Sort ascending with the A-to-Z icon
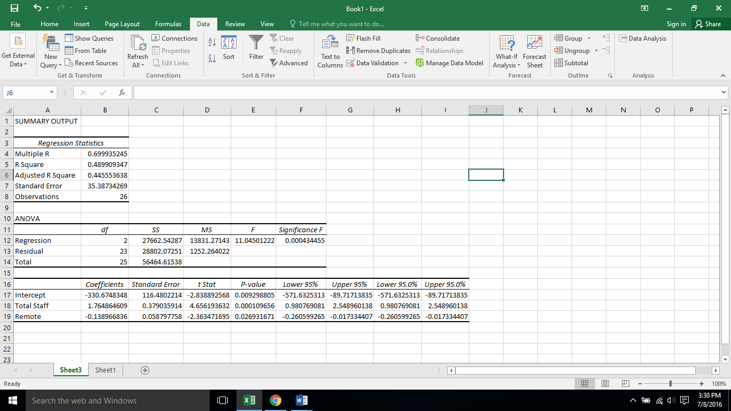 [211, 43]
